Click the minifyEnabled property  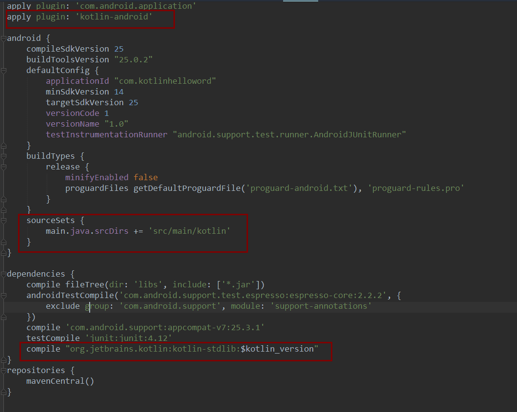(96, 178)
